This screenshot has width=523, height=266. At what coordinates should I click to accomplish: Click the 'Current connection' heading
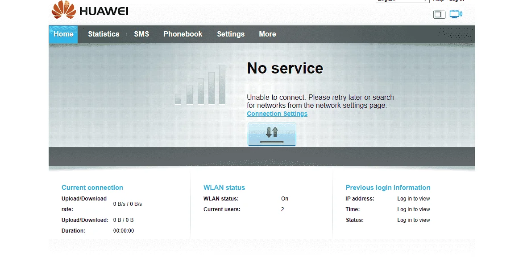(92, 188)
